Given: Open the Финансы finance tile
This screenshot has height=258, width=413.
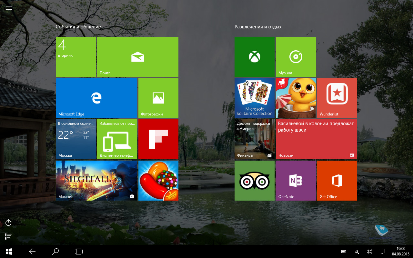Looking at the screenshot, I should point(255,139).
